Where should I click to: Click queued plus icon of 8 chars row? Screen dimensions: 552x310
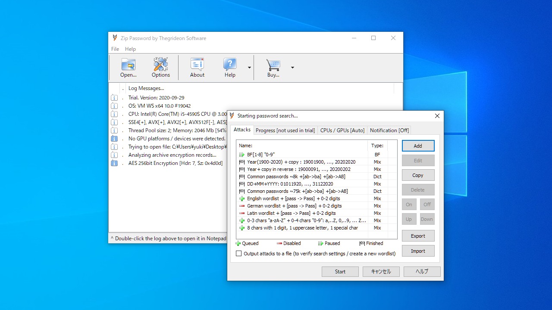click(x=242, y=228)
